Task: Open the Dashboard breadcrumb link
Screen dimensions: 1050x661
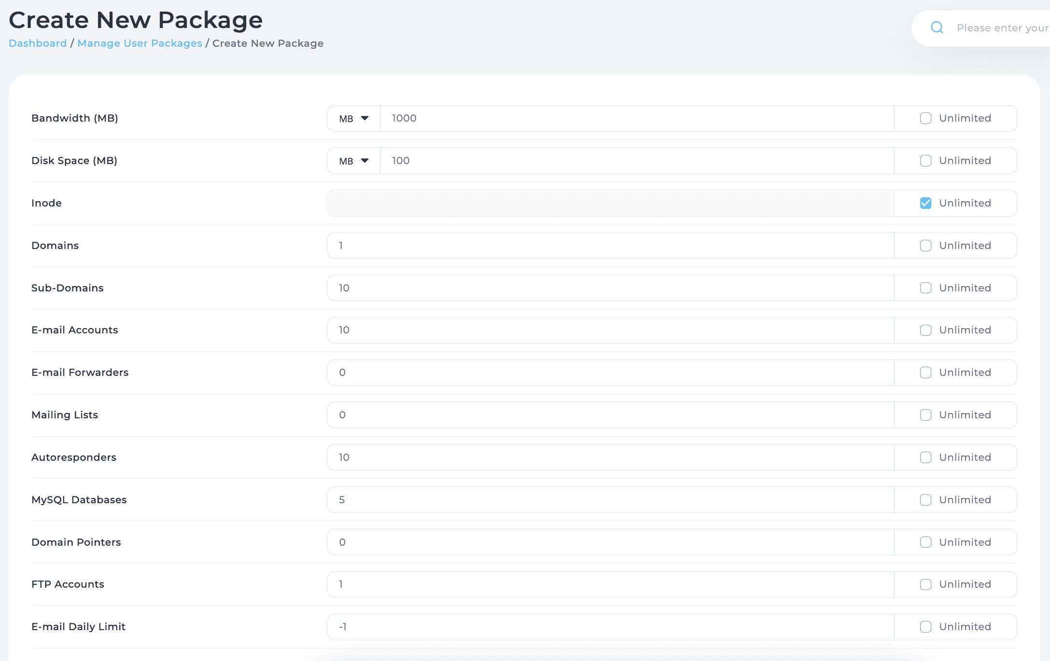Action: point(38,43)
